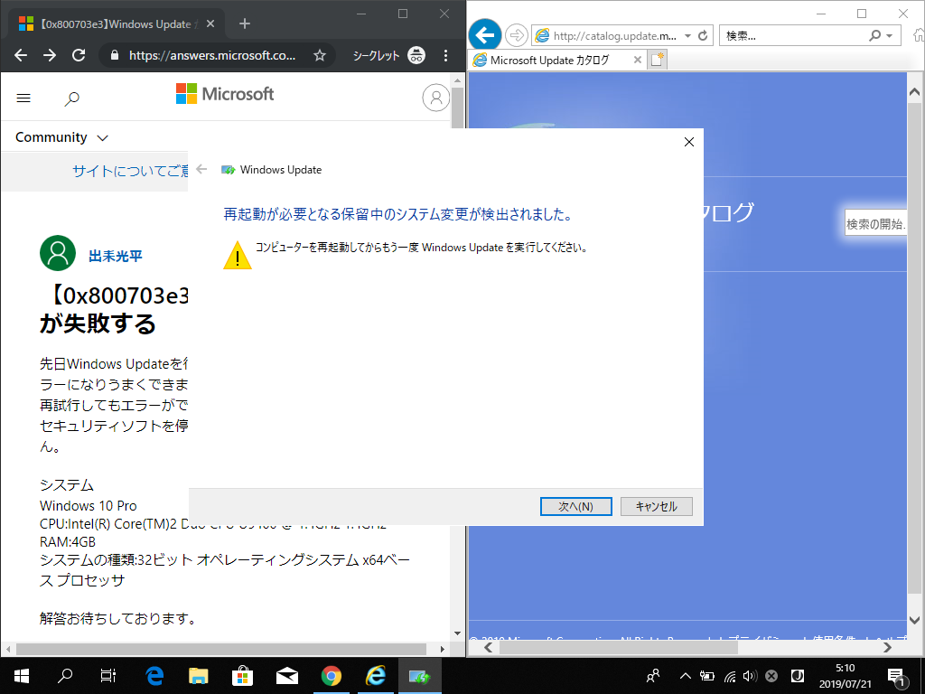Reload the page in Chrome
The image size is (925, 694).
(79, 55)
